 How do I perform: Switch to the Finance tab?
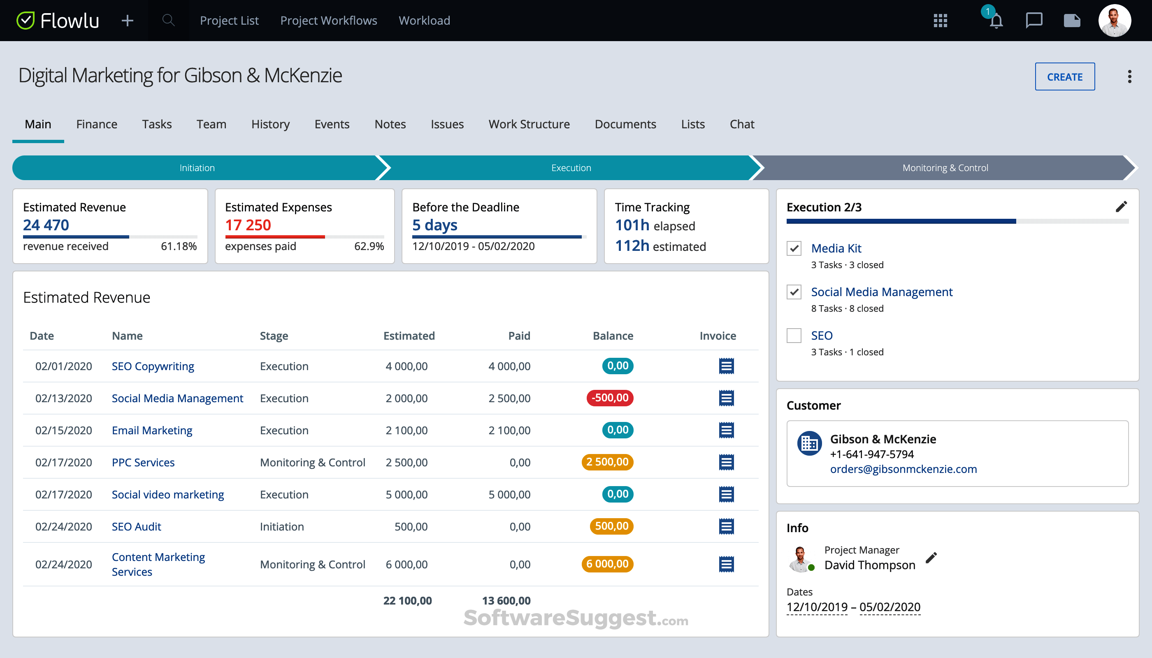click(97, 124)
